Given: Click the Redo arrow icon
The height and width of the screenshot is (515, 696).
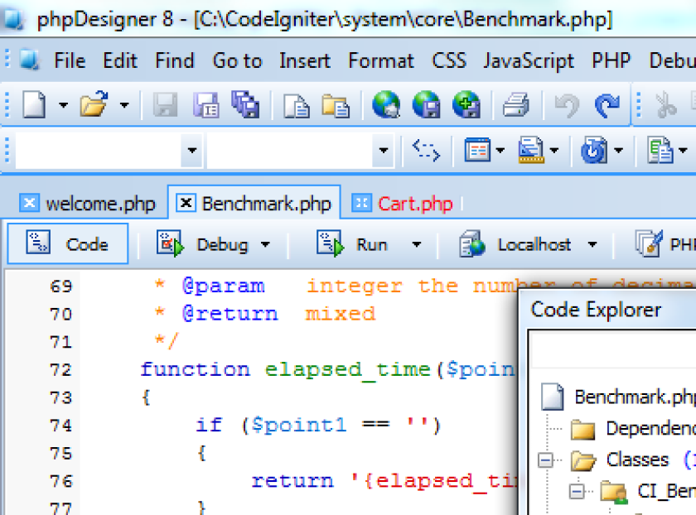Looking at the screenshot, I should [607, 106].
